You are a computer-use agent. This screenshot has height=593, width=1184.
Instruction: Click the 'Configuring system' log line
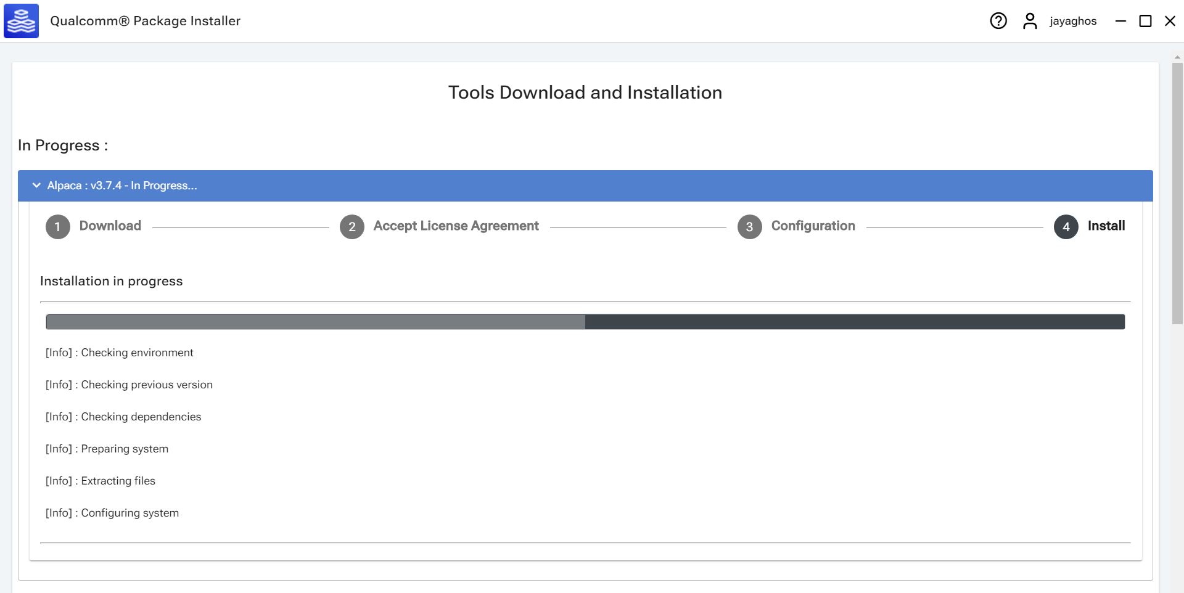click(112, 513)
